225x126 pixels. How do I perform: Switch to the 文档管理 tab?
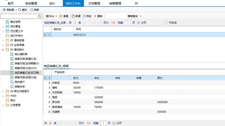pyautogui.click(x=94, y=3)
